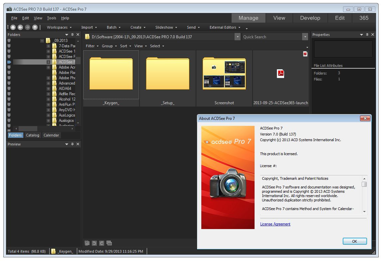Click the PDF icon of 2013-09-25-ACDSee365-launch

pyautogui.click(x=281, y=74)
